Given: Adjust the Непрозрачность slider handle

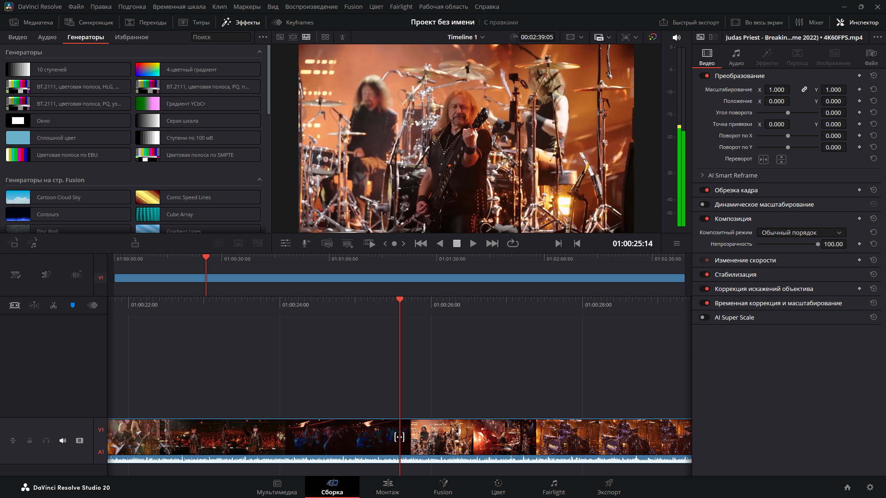Looking at the screenshot, I should (818, 244).
